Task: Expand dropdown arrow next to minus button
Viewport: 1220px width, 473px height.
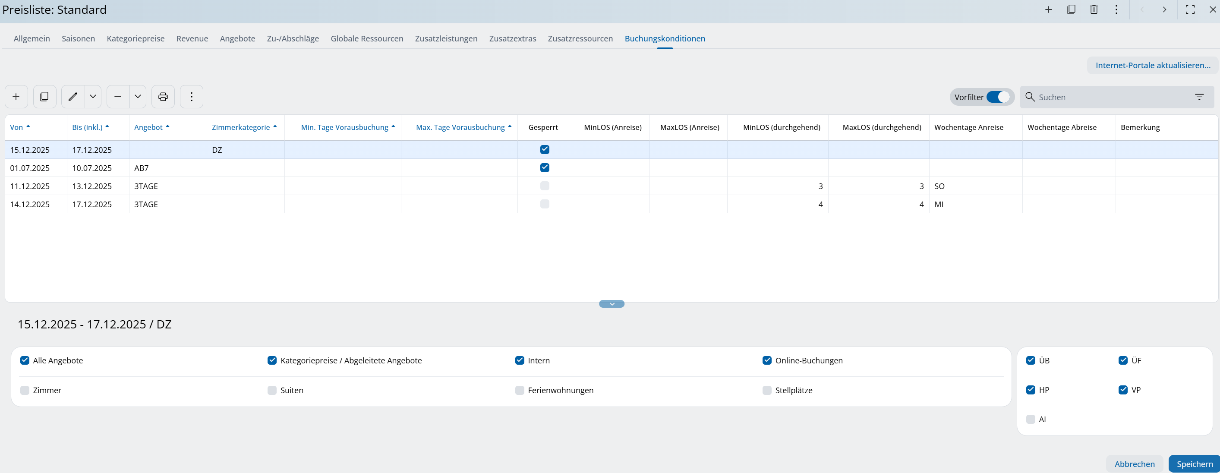Action: coord(138,97)
